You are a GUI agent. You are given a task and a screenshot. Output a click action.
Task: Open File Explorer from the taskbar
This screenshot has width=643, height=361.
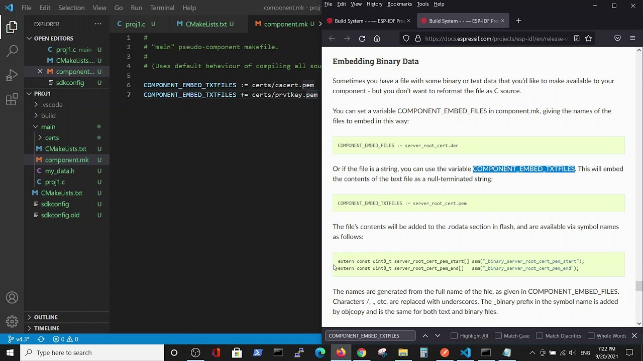click(403, 353)
